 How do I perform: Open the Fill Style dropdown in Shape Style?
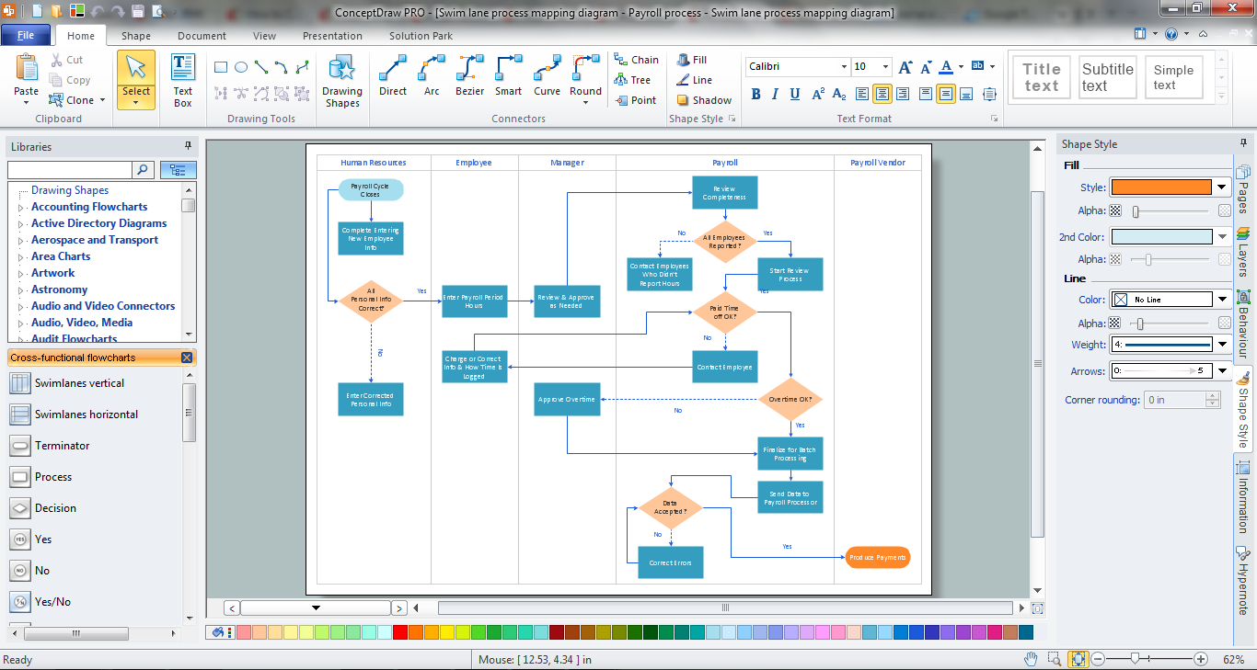(x=1221, y=187)
